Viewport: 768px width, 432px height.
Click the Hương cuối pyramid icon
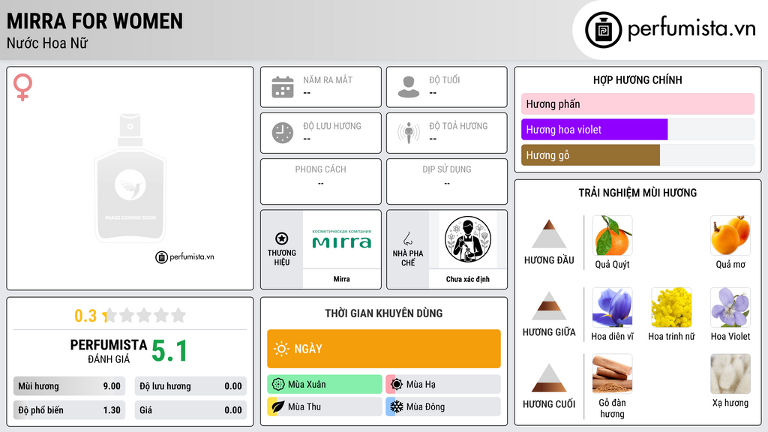click(549, 378)
